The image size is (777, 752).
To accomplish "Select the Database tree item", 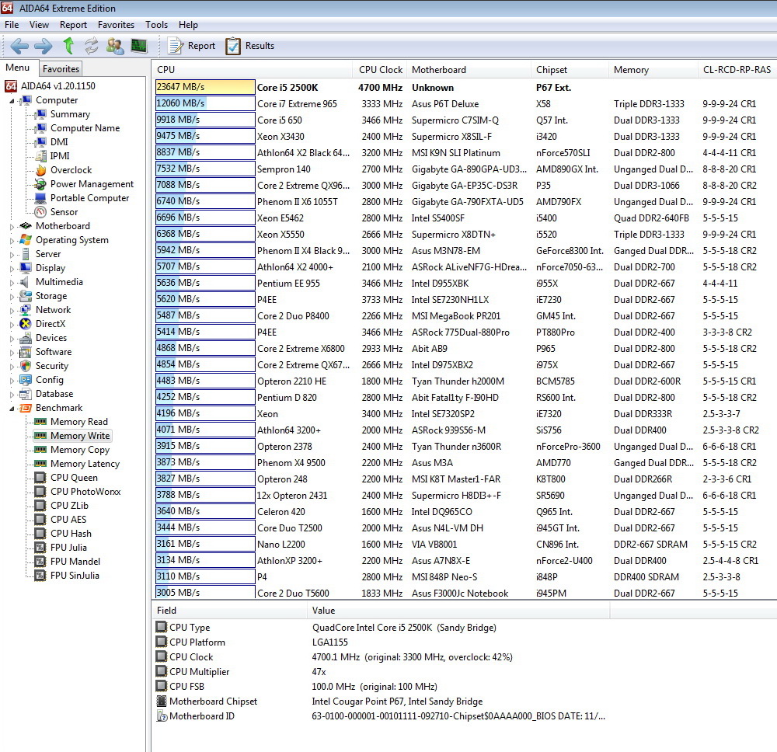I will pos(54,394).
